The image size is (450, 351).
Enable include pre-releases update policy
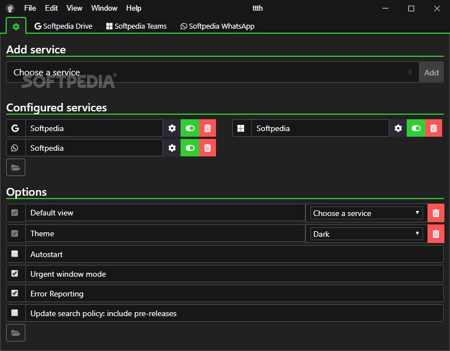click(x=15, y=313)
